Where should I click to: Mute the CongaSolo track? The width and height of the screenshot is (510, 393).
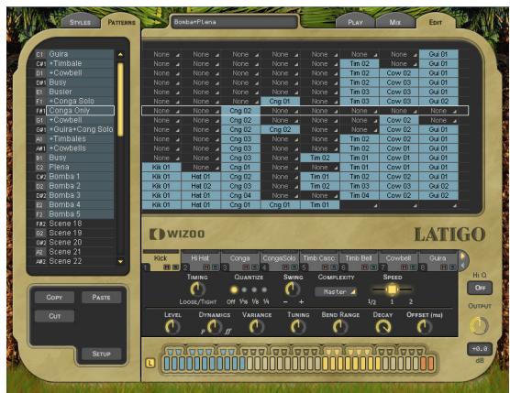(x=286, y=267)
